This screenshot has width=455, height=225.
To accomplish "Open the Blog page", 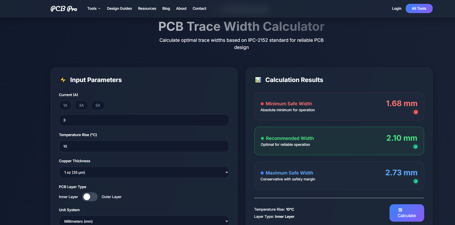I will pyautogui.click(x=166, y=8).
